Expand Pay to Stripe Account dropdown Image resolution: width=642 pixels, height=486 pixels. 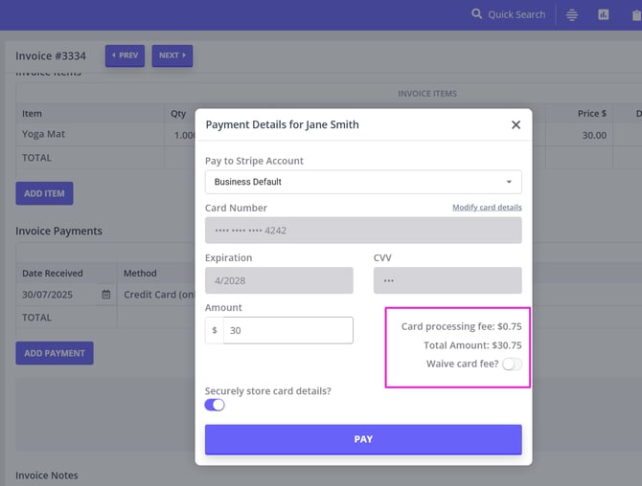363,182
